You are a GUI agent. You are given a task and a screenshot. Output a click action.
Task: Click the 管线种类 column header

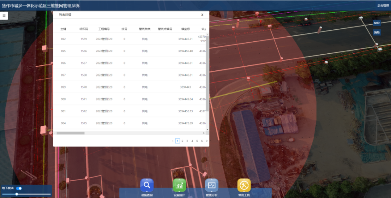pos(144,29)
